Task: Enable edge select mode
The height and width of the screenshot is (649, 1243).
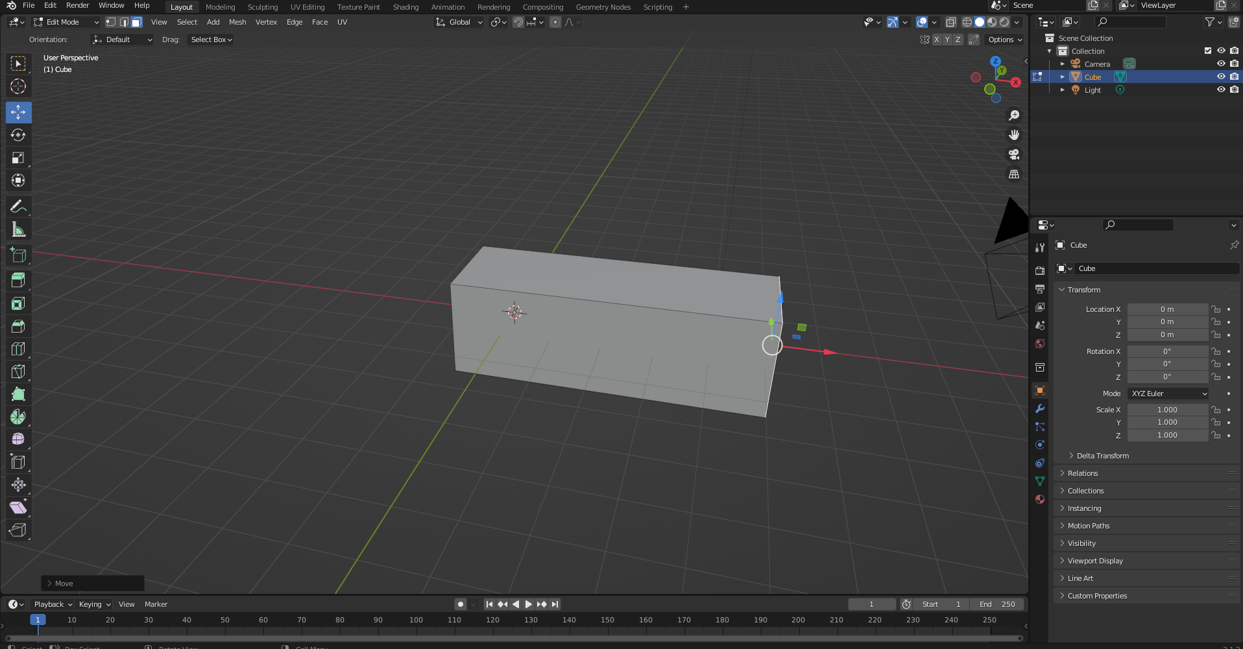Action: pyautogui.click(x=124, y=22)
